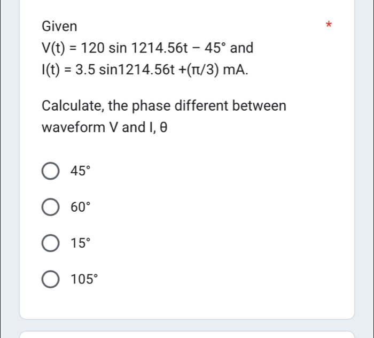The image size is (374, 338).
Task: Select the 60° radio button
Action: [51, 207]
